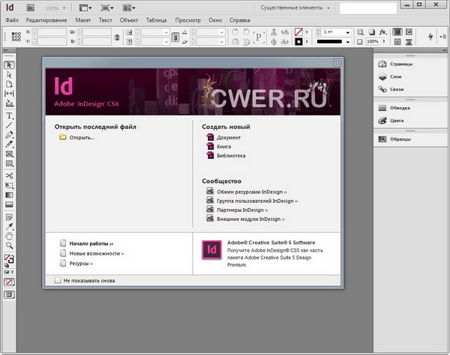The width and height of the screenshot is (450, 355).
Task: Open the Файл menu
Action: (11, 19)
